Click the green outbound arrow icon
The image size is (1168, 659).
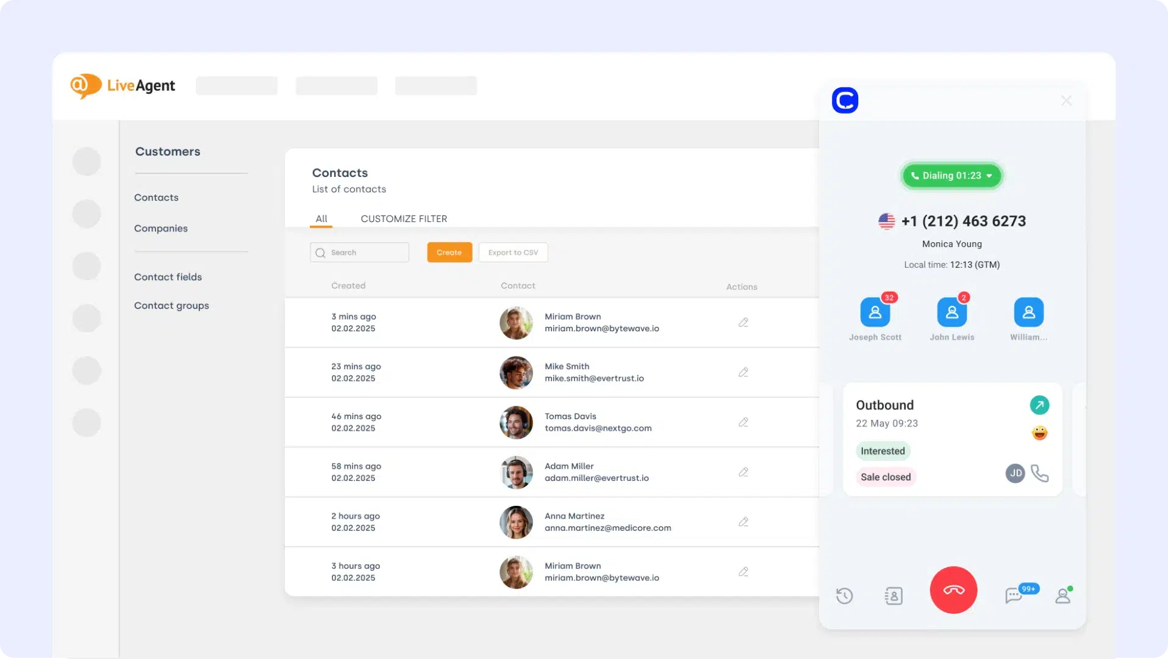[1039, 405]
